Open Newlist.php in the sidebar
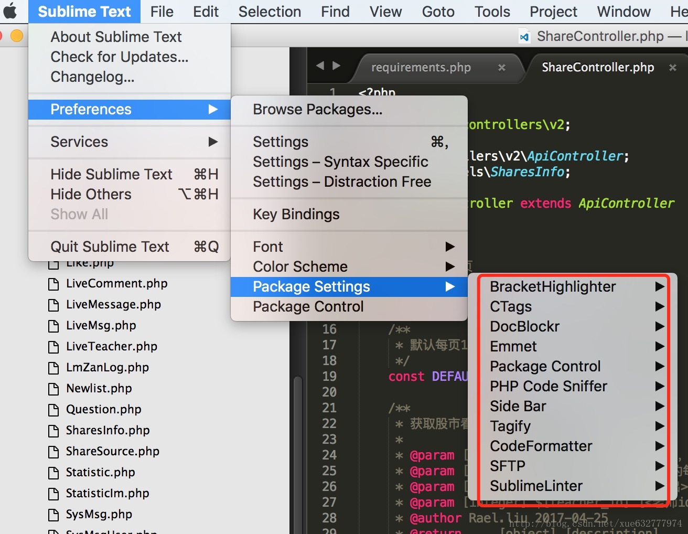Image resolution: width=688 pixels, height=534 pixels. click(99, 388)
